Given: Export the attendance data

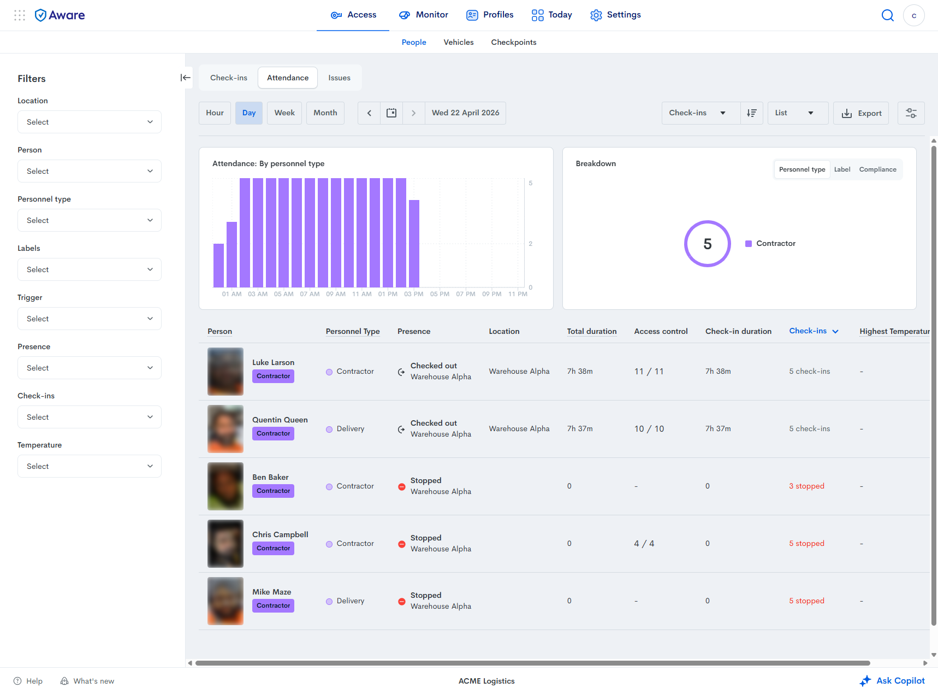Looking at the screenshot, I should [x=861, y=113].
